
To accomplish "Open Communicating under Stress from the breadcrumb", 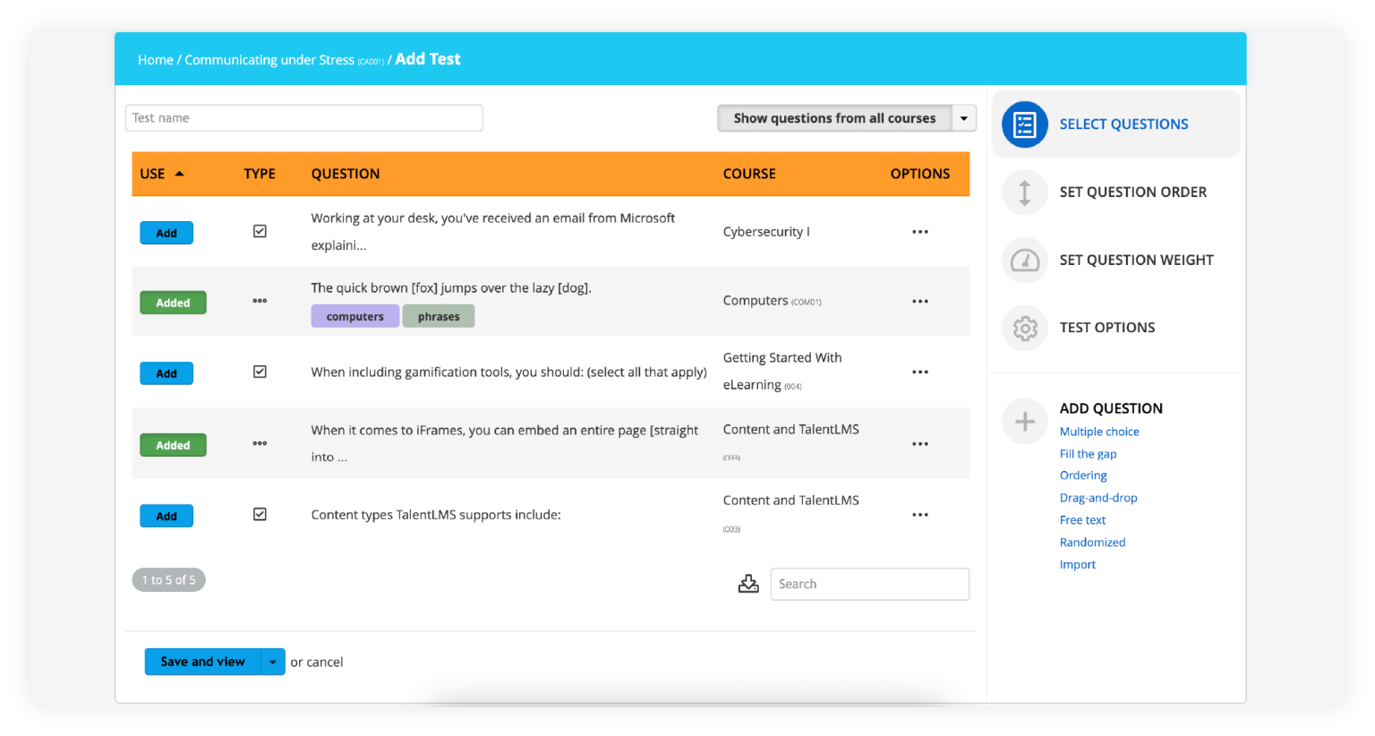I will point(269,59).
